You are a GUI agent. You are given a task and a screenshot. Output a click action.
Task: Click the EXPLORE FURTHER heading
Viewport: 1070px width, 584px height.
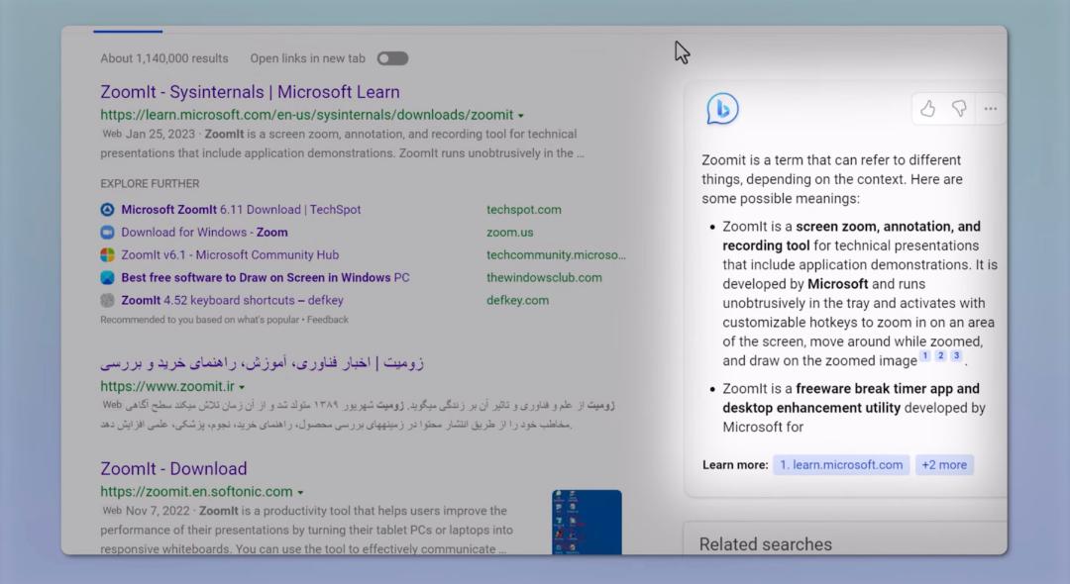[151, 184]
